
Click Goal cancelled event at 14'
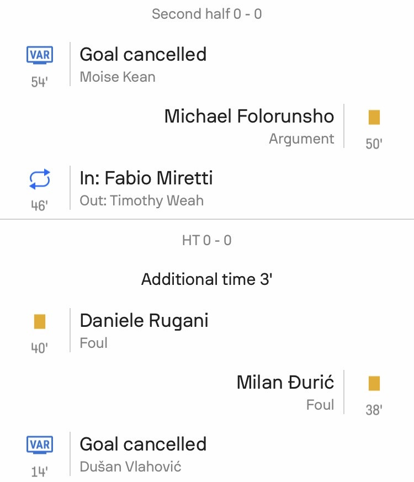[143, 444]
